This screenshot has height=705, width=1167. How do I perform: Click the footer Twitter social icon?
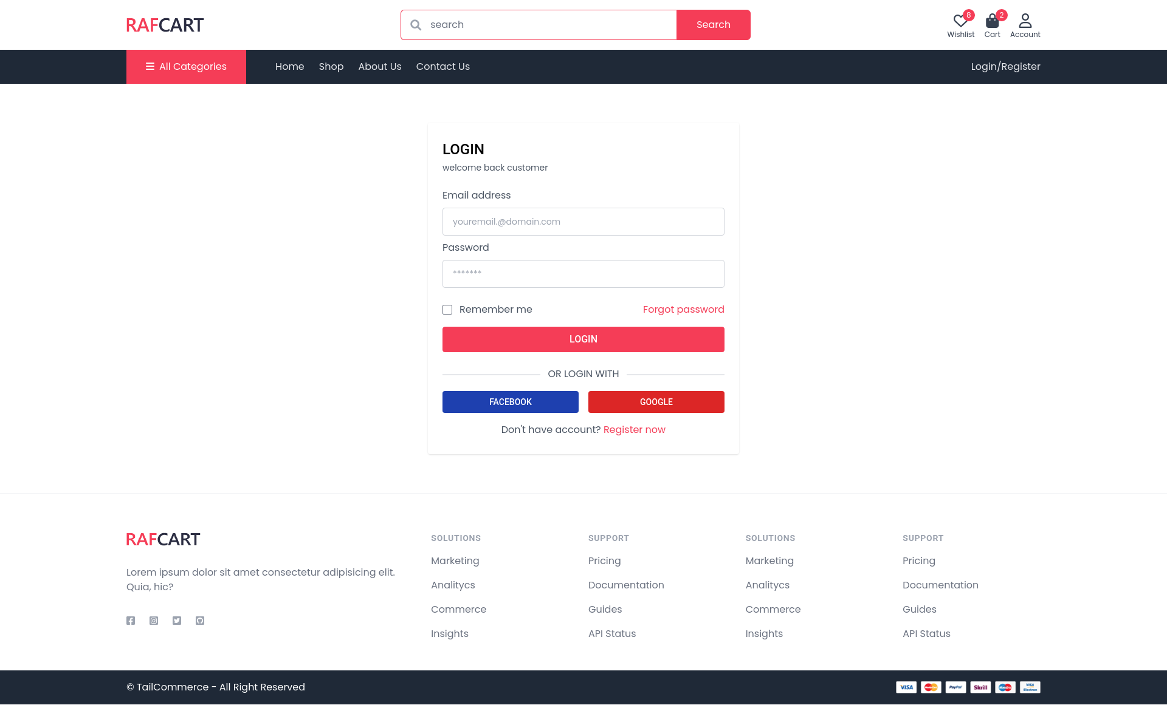[x=177, y=621]
